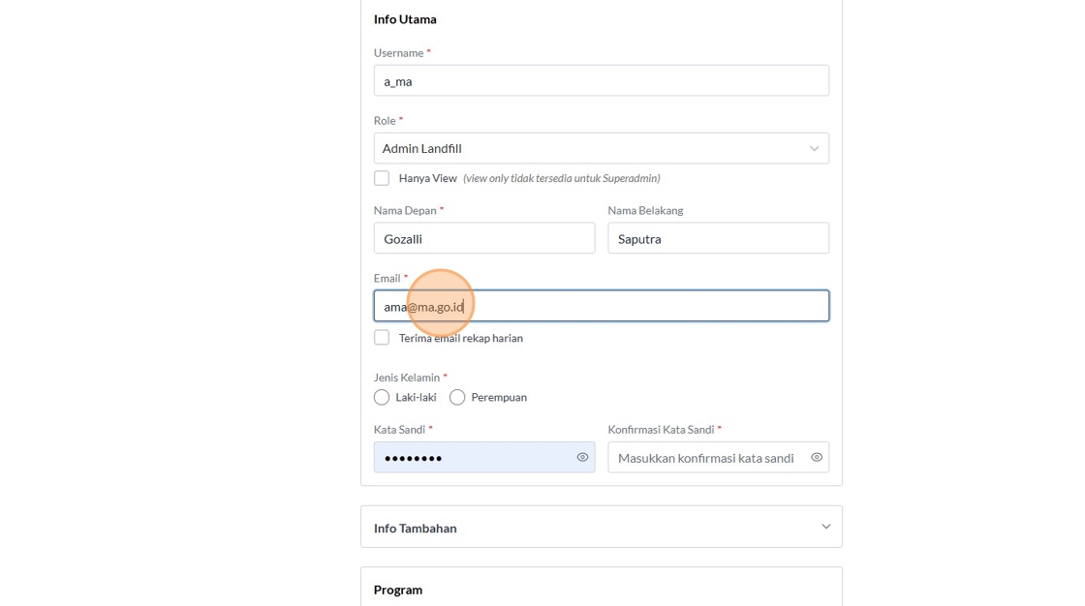Click the Info Tambahan chevron icon
The width and height of the screenshot is (1085, 606).
(825, 527)
